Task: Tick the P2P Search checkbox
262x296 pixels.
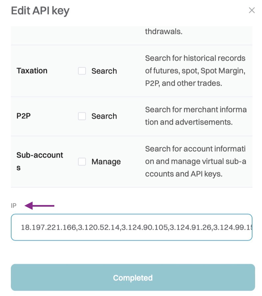Action: click(82, 116)
